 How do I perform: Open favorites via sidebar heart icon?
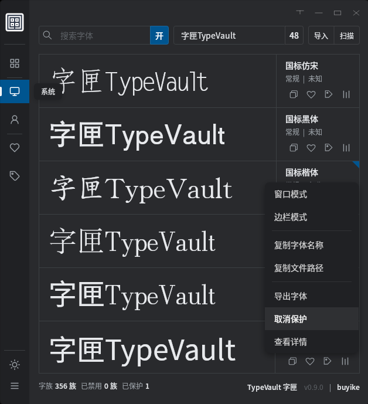click(15, 148)
